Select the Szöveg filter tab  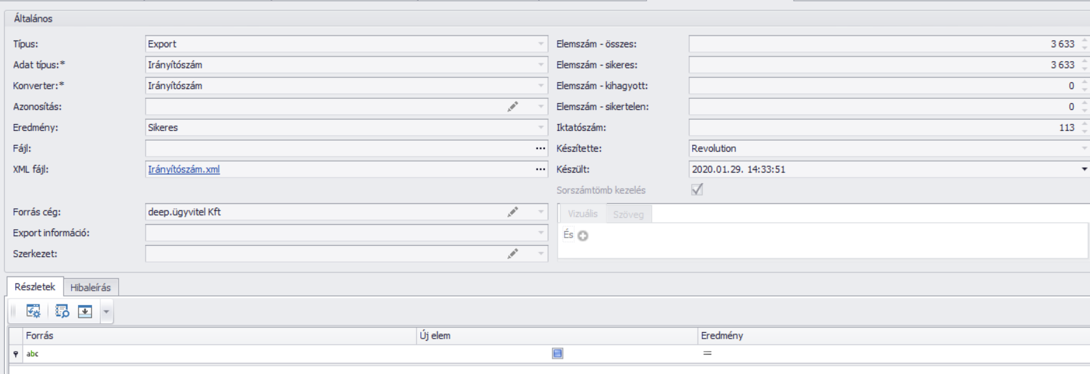(629, 215)
